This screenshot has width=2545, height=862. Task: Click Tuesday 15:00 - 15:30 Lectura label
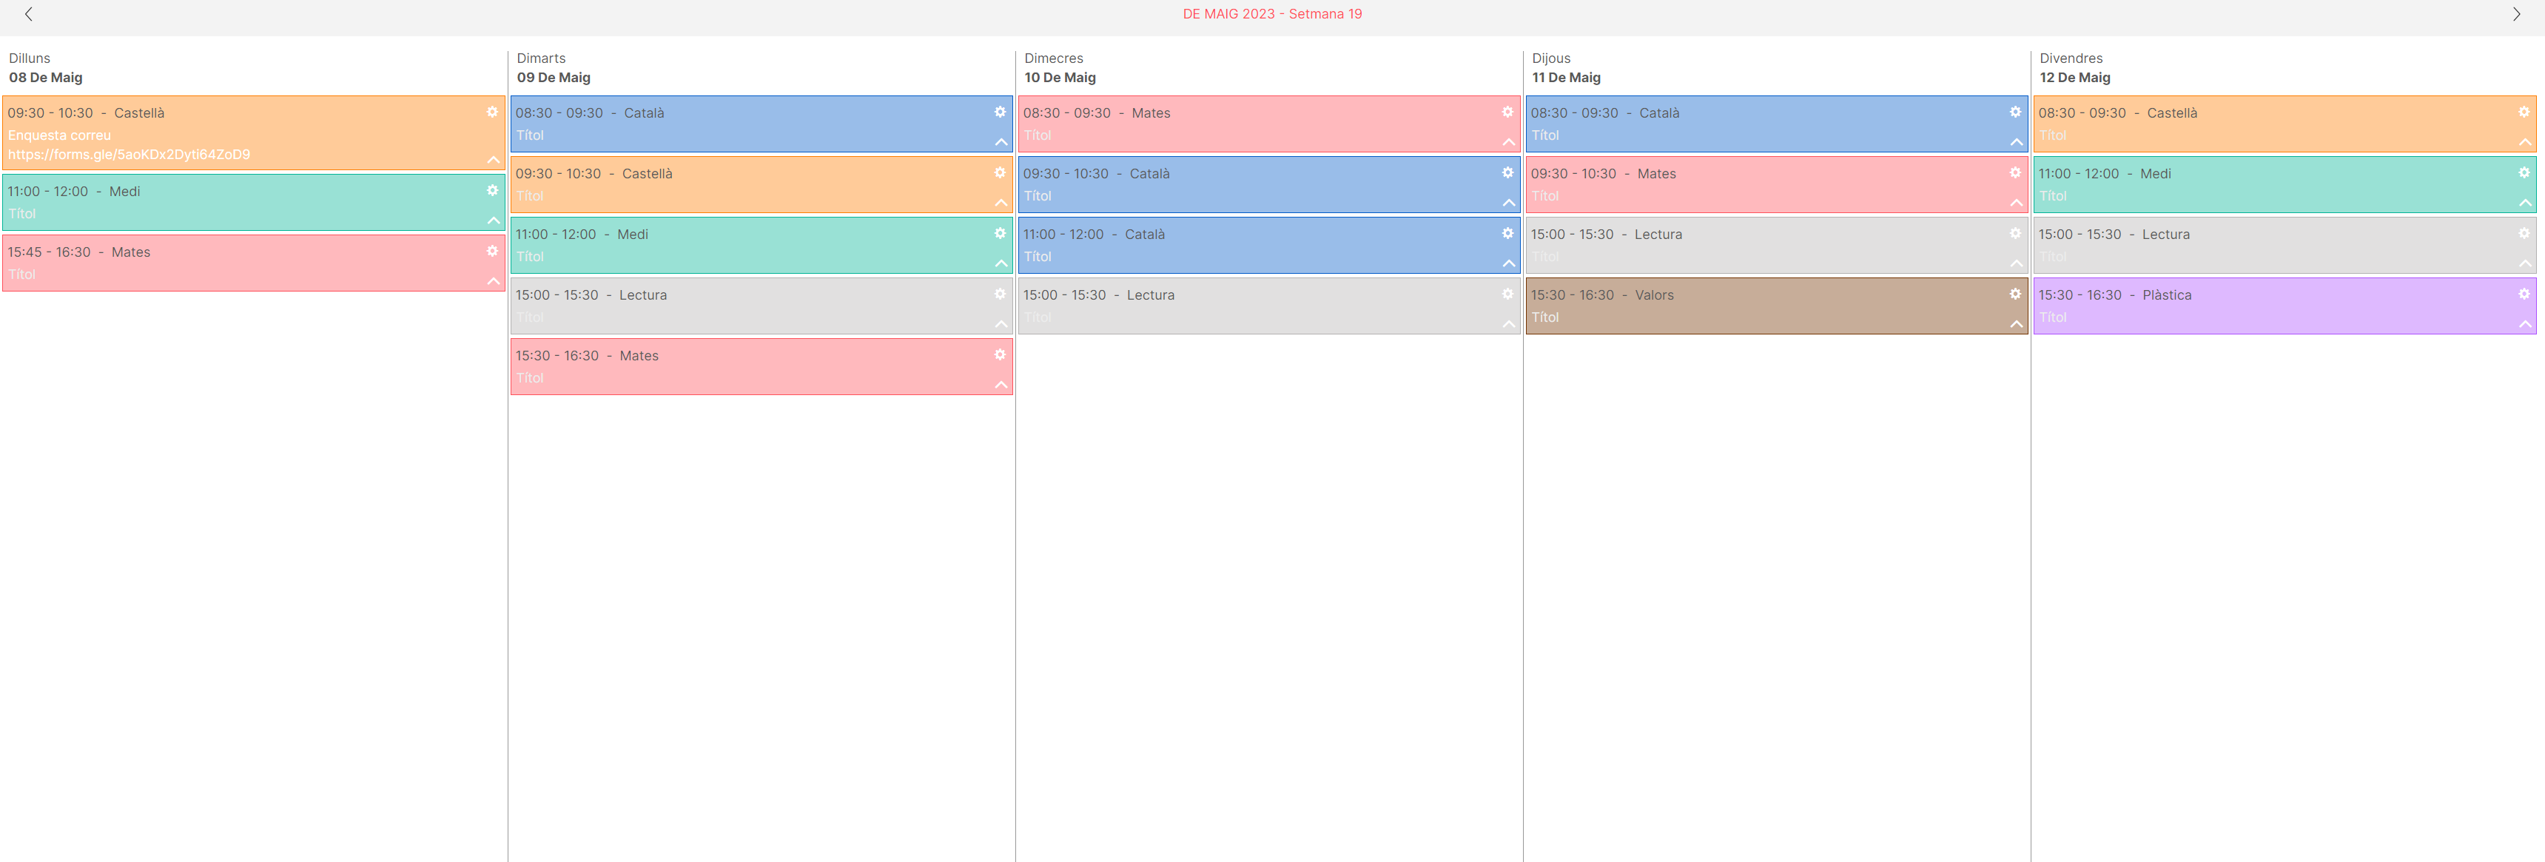click(x=591, y=294)
